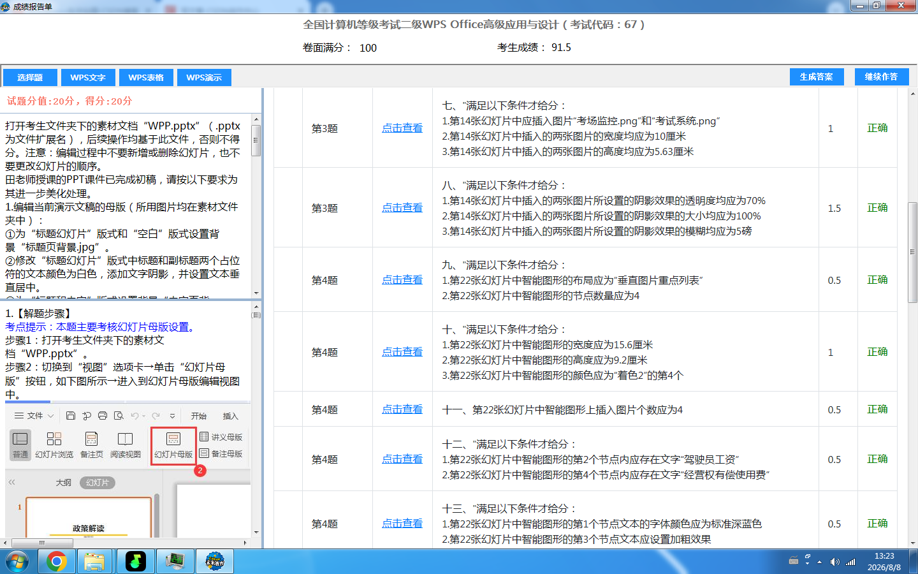Viewport: 918px width, 574px height.
Task: Open 点击查看 link for scoring item 十
Action: click(402, 352)
